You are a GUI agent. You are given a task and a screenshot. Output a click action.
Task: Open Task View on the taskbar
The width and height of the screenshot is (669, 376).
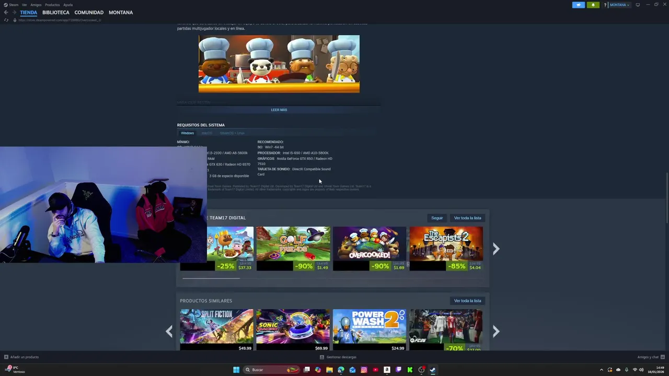(x=307, y=370)
